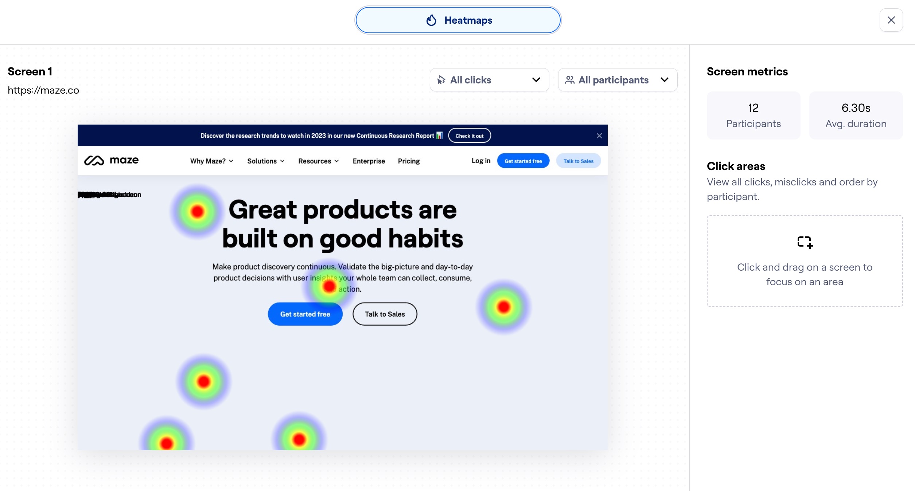This screenshot has width=915, height=491.
Task: Dismiss the research report banner X
Action: (599, 136)
